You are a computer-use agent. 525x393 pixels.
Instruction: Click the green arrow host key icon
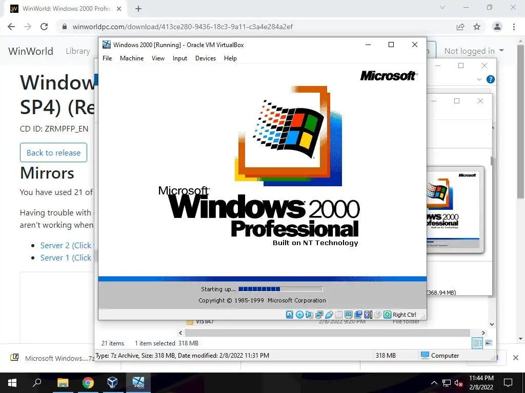click(x=388, y=315)
